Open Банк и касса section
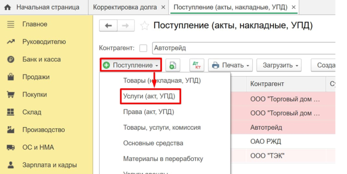This screenshot has width=347, height=174. click(x=41, y=59)
